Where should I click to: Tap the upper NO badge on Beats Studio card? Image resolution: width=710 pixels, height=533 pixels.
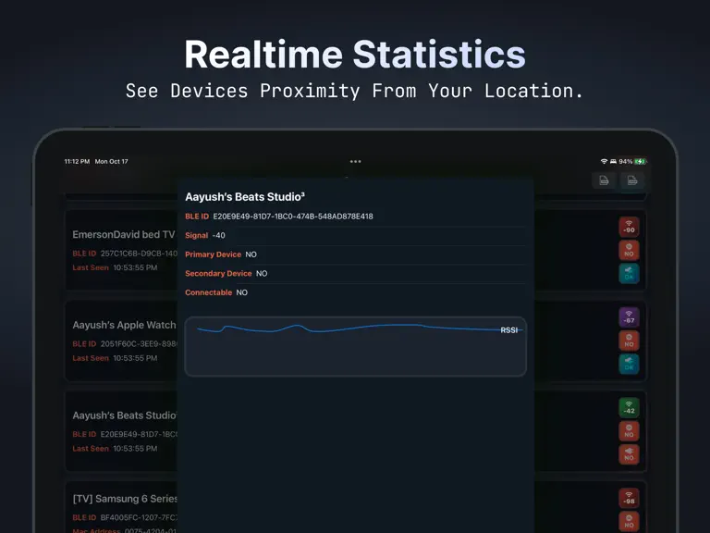point(629,430)
